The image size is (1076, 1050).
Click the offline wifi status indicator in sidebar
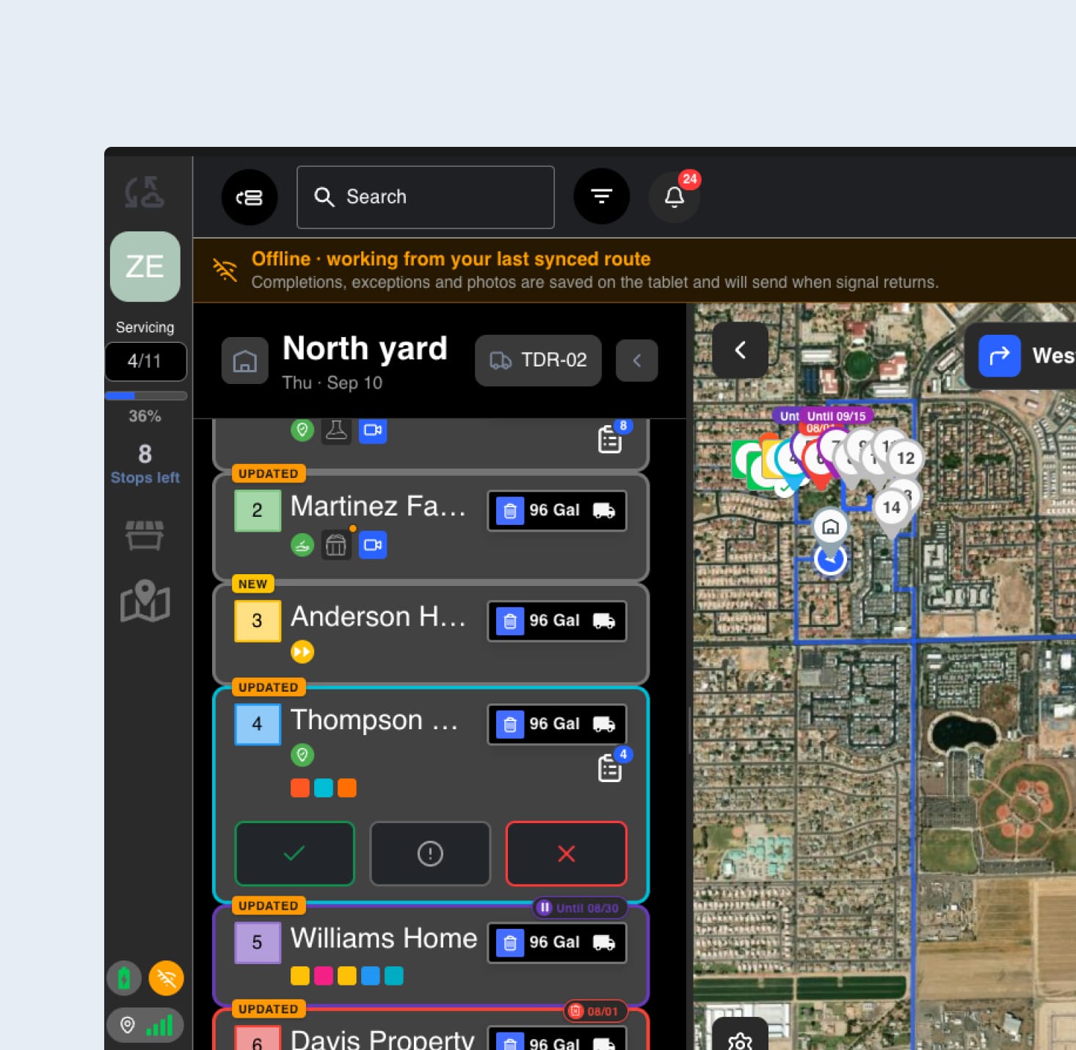click(x=167, y=978)
